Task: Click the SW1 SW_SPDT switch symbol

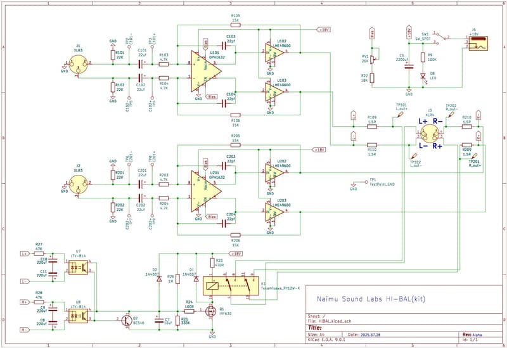Action: pos(435,38)
